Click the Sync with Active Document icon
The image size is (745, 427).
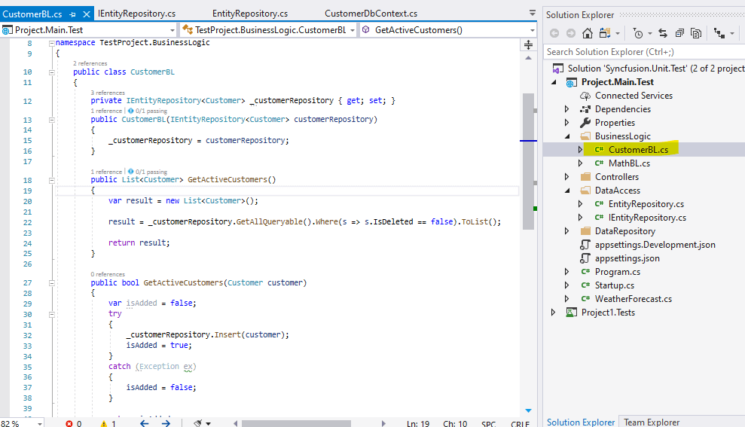(x=663, y=33)
